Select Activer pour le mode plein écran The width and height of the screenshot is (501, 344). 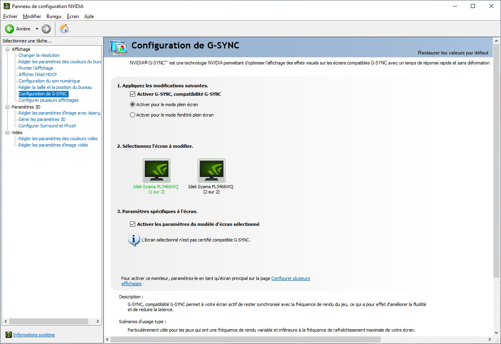pyautogui.click(x=133, y=105)
